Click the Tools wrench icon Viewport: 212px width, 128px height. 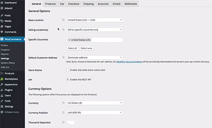pos(2,101)
